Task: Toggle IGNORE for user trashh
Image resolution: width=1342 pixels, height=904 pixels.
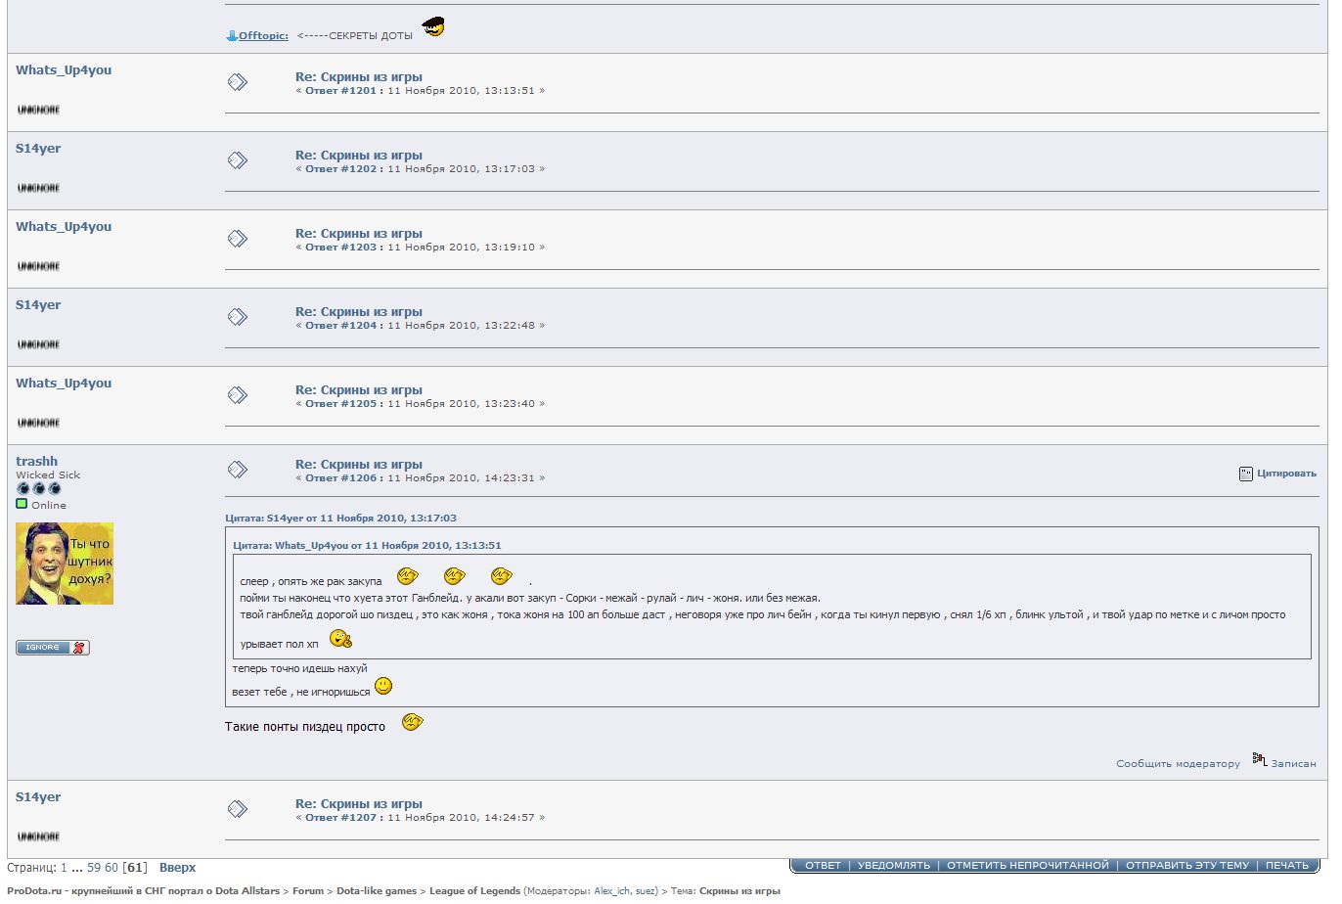Action: (53, 648)
